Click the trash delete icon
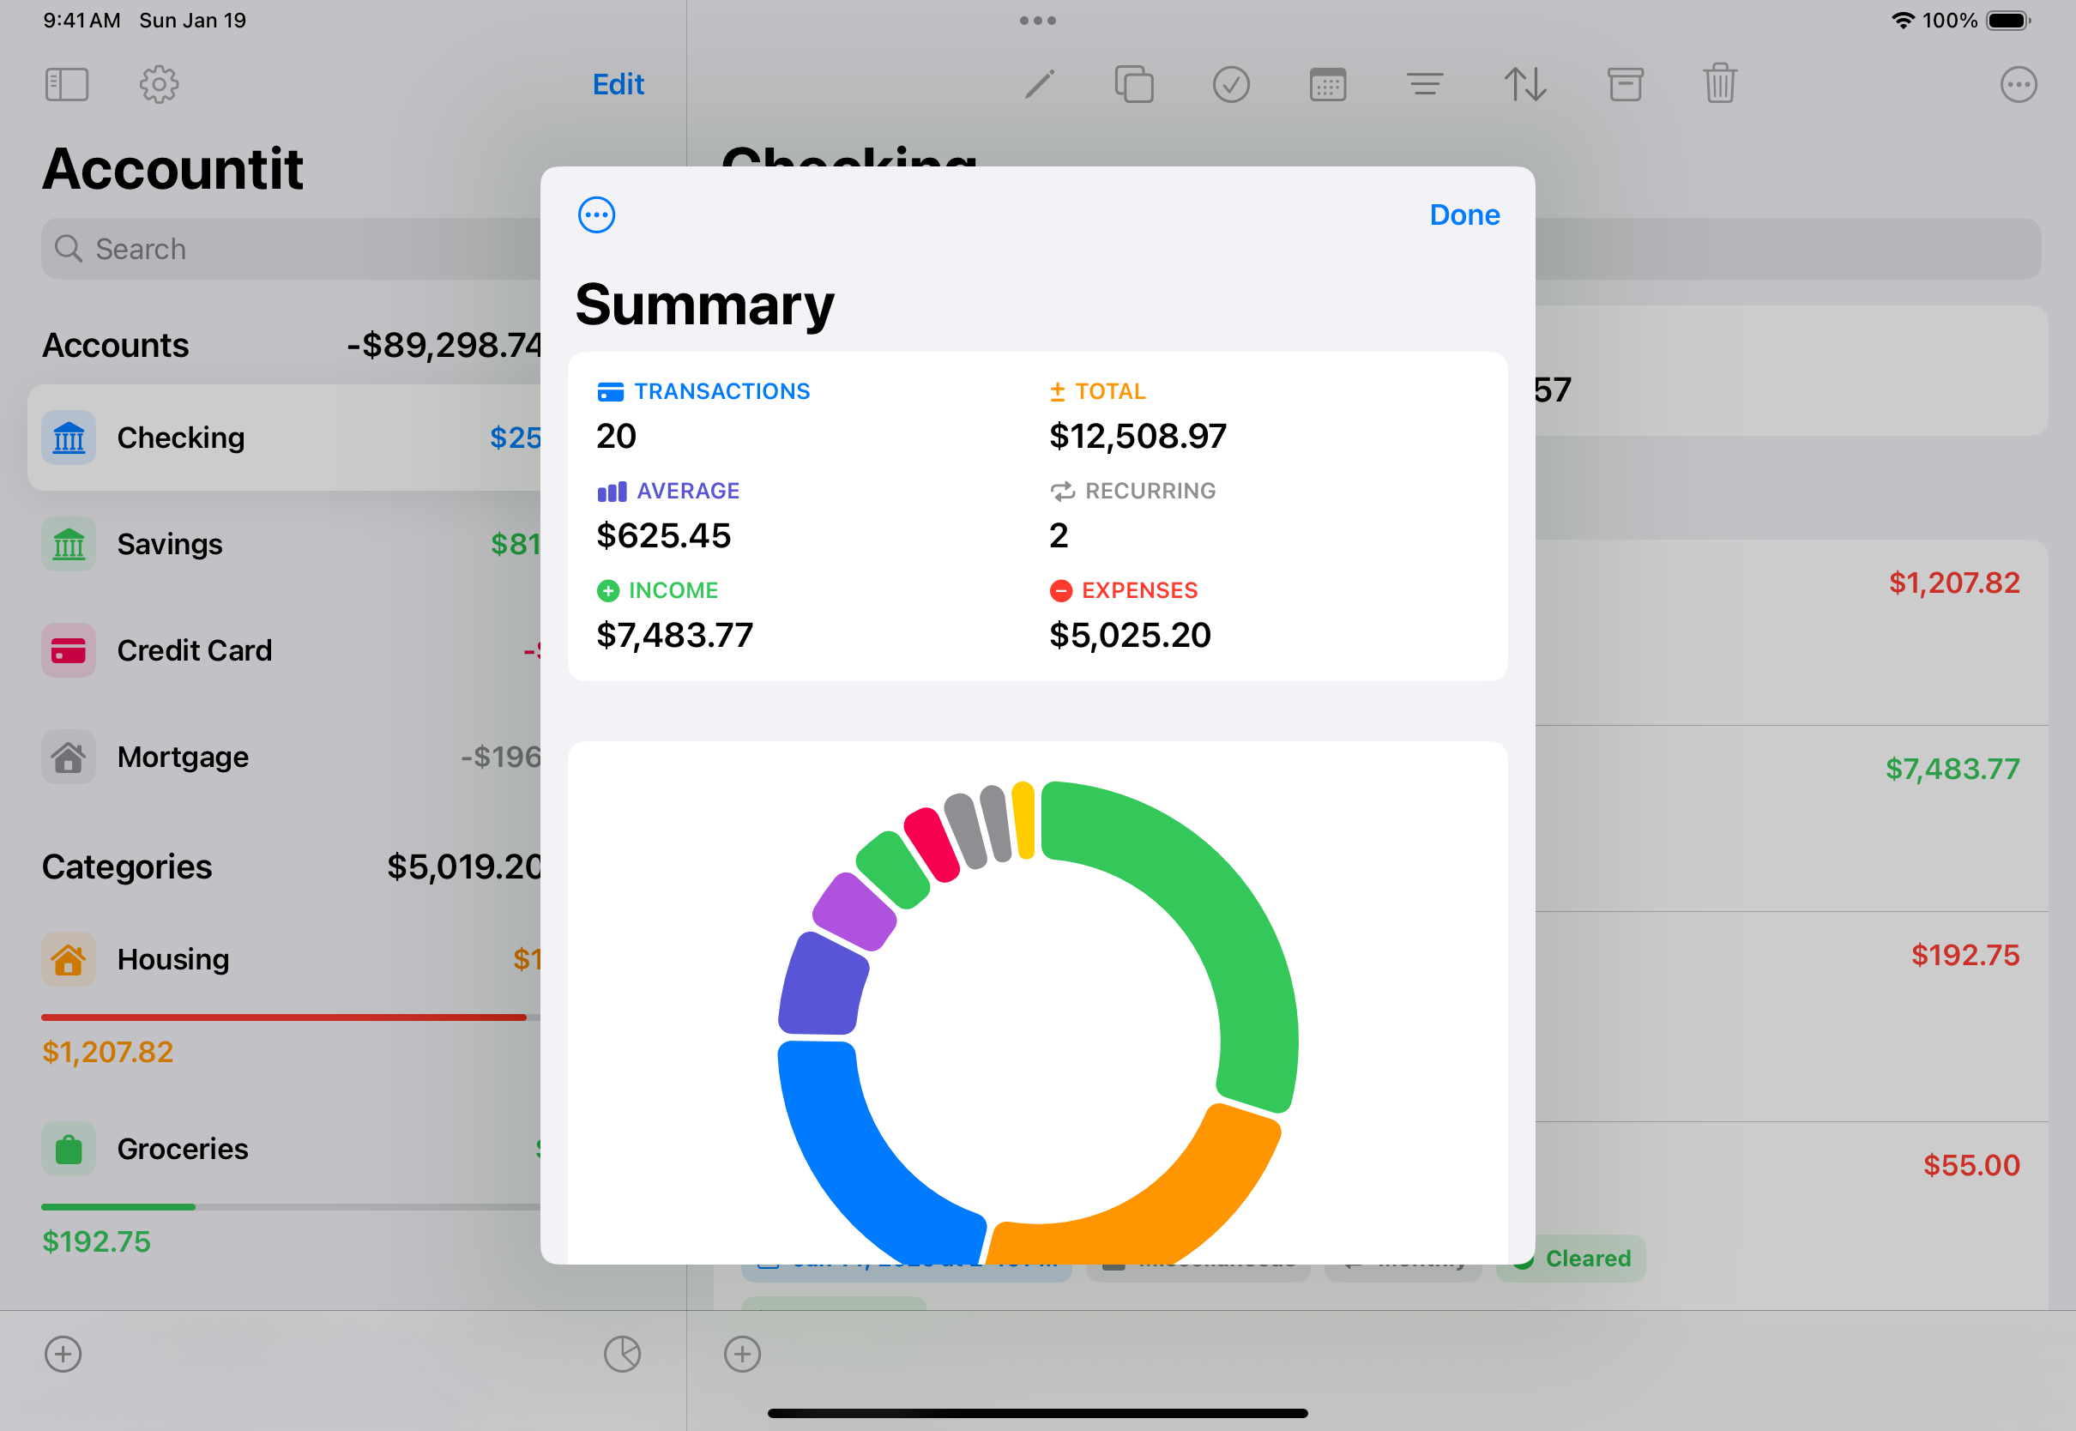Image resolution: width=2076 pixels, height=1431 pixels. 1719,84
